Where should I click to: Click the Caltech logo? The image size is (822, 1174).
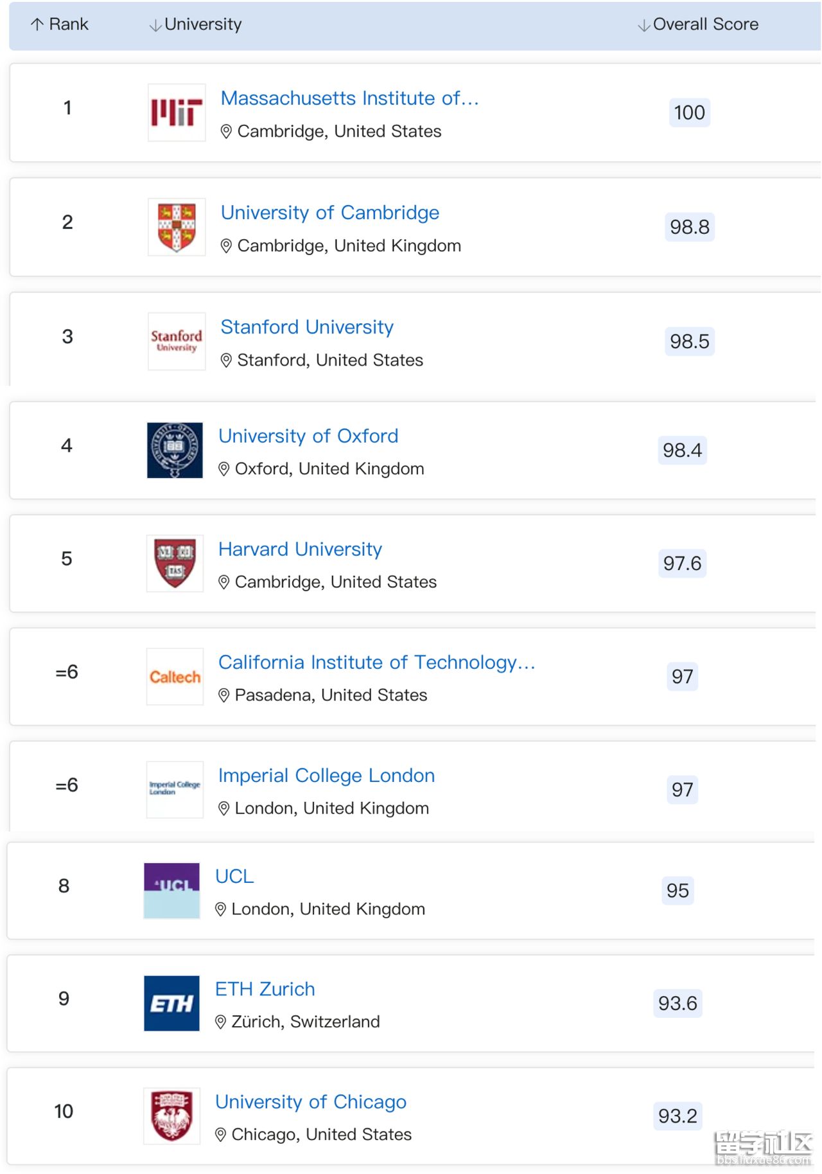pyautogui.click(x=175, y=676)
